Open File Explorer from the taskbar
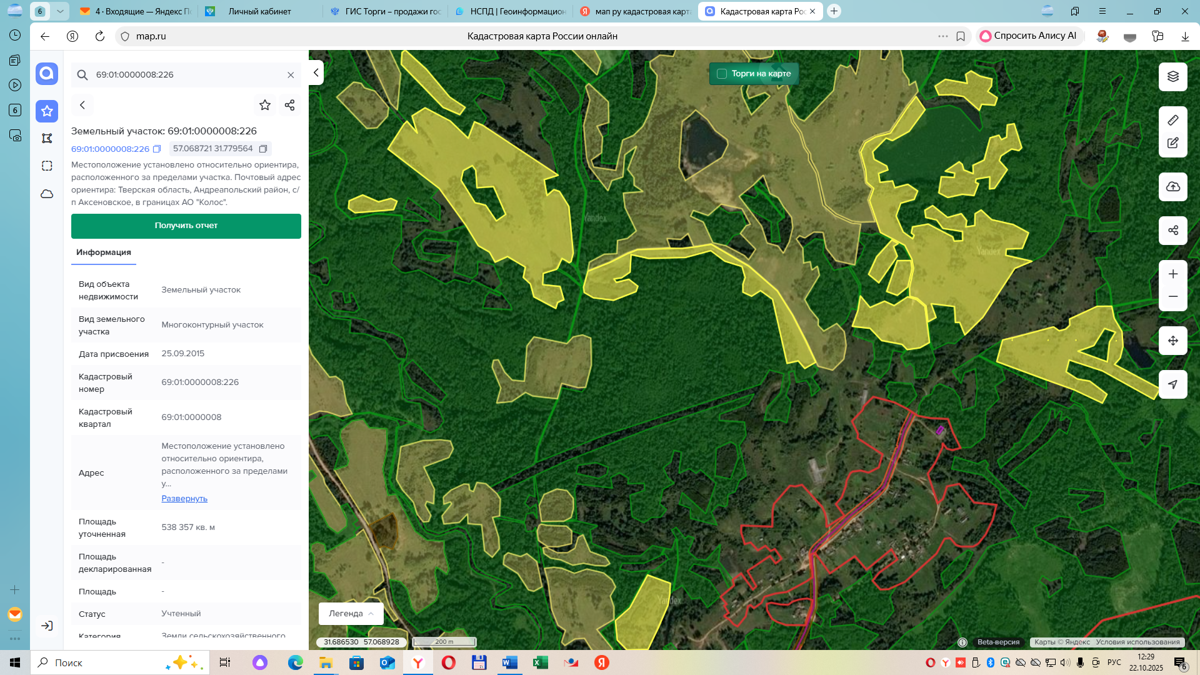 click(326, 662)
